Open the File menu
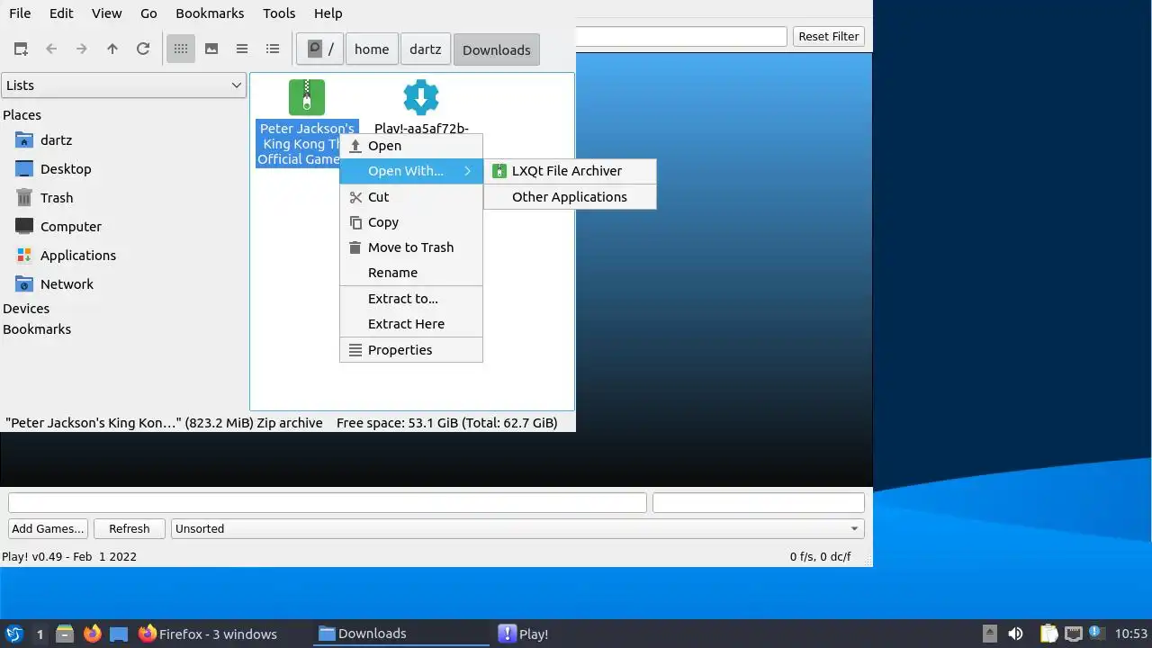 click(x=19, y=13)
